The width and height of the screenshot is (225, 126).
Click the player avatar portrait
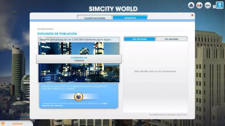(220, 5)
